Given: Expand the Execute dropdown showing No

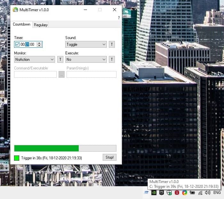Looking at the screenshot, I should 86,59.
